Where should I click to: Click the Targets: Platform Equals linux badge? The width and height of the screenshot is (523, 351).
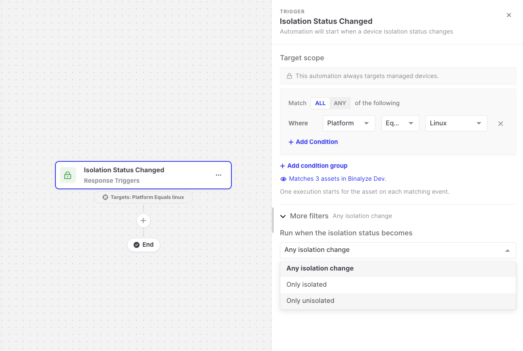pos(143,197)
